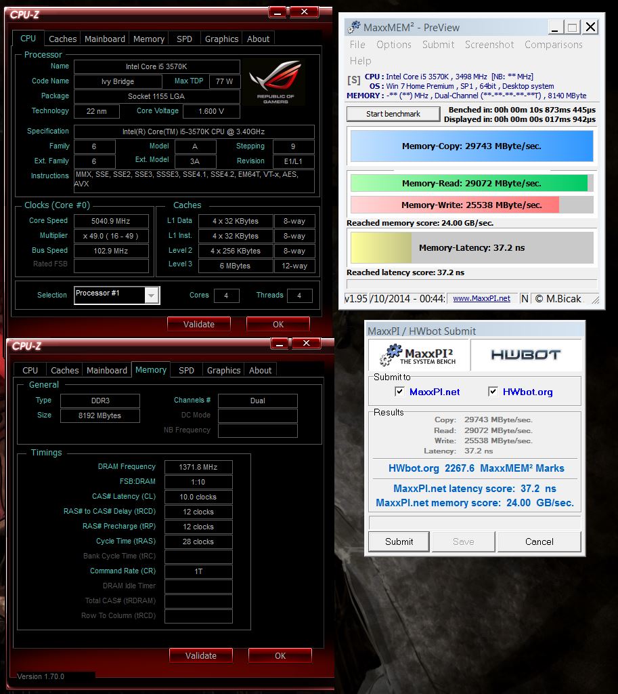
Task: Click the Memory-Copy blue result bar
Action: tap(472, 146)
